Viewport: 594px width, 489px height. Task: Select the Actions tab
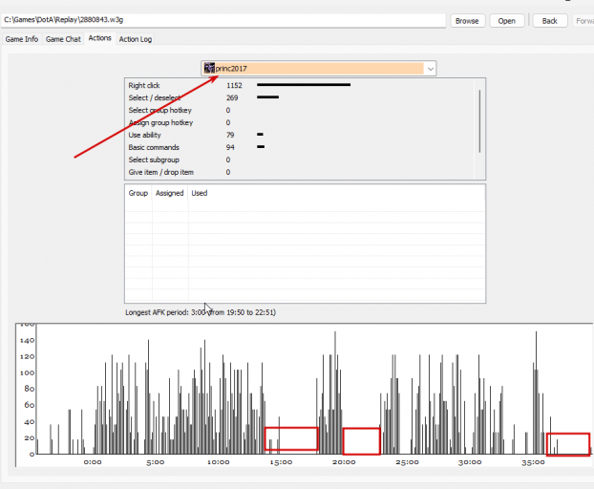pos(99,38)
